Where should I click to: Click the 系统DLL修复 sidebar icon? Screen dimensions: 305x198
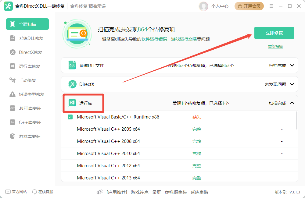[13, 38]
